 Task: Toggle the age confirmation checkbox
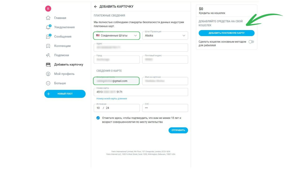(x=98, y=118)
